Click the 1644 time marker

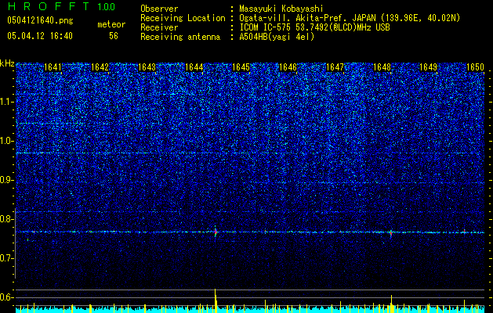(x=194, y=67)
